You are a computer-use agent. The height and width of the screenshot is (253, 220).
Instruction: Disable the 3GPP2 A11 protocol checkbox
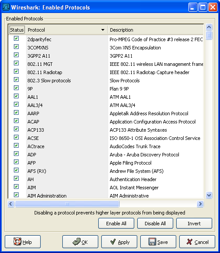click(16, 55)
